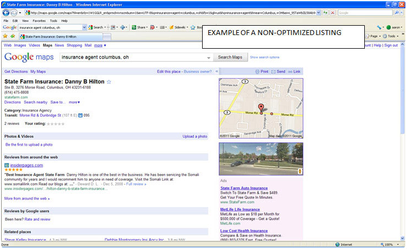Click the Google Toolbar Share button

tap(139, 27)
